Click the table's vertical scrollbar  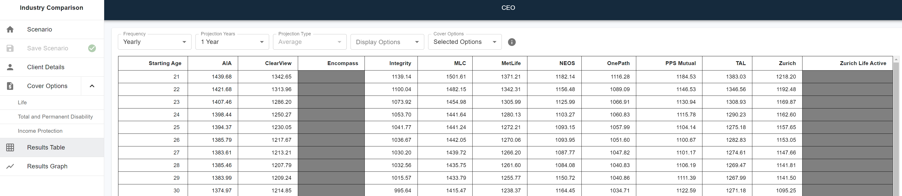[x=896, y=129]
